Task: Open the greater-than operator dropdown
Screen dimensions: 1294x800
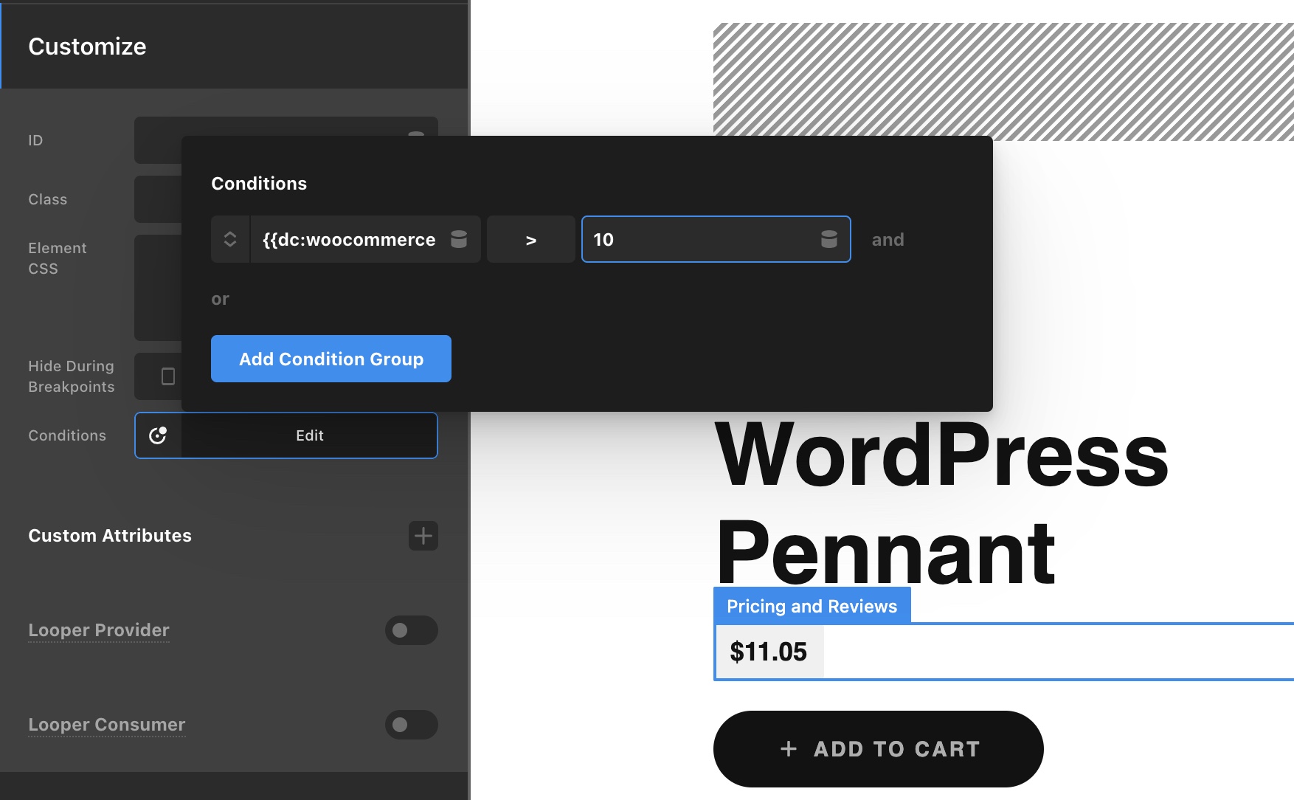Action: pos(531,239)
